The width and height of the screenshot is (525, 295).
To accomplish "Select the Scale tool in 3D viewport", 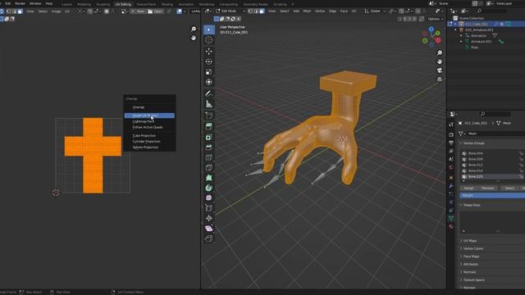I will (x=209, y=72).
